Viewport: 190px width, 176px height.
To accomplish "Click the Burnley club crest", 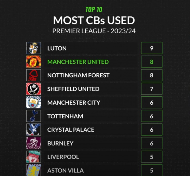I will 33,143.
